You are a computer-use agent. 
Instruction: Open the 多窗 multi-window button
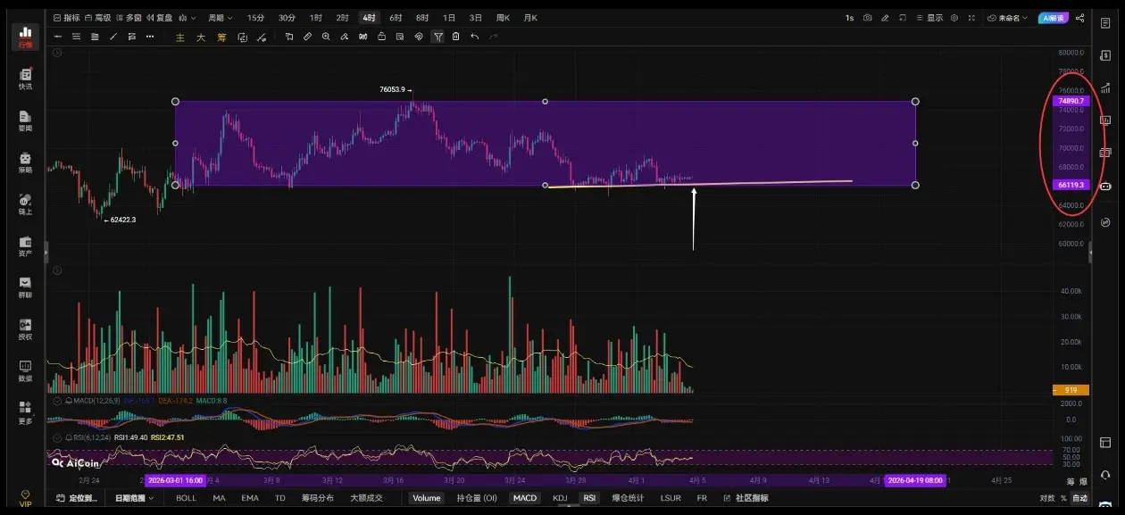(129, 18)
